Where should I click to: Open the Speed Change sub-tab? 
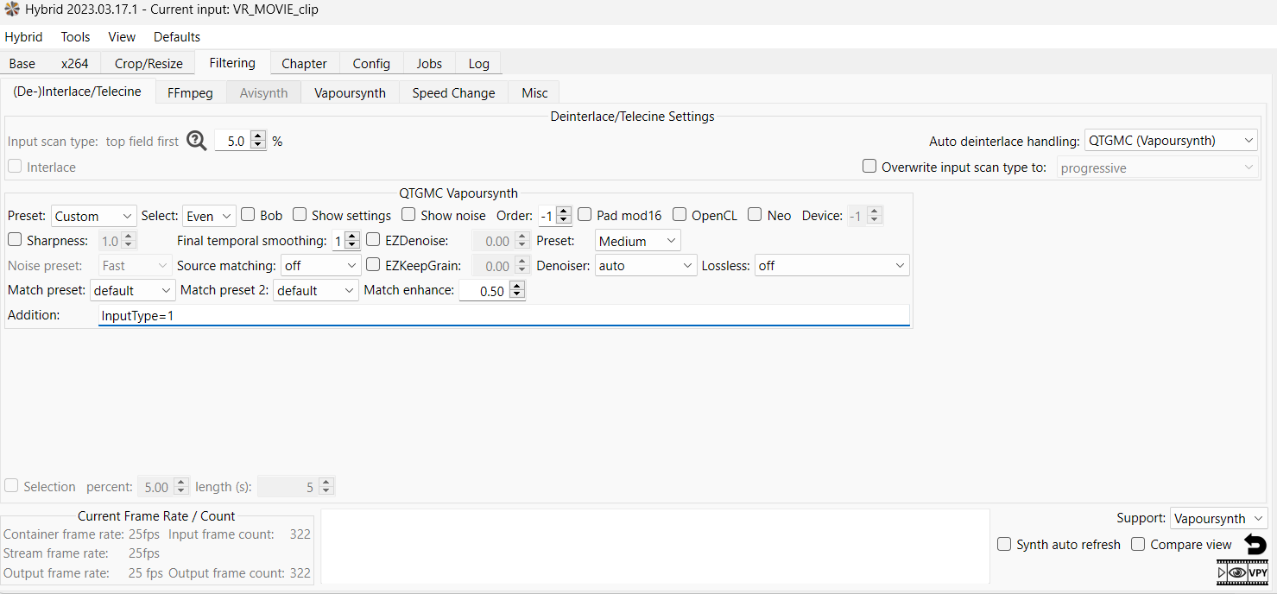[x=453, y=92]
